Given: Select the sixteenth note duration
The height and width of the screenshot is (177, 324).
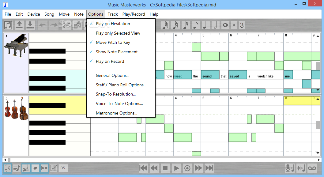Looking at the screenshot, I should point(186,25).
